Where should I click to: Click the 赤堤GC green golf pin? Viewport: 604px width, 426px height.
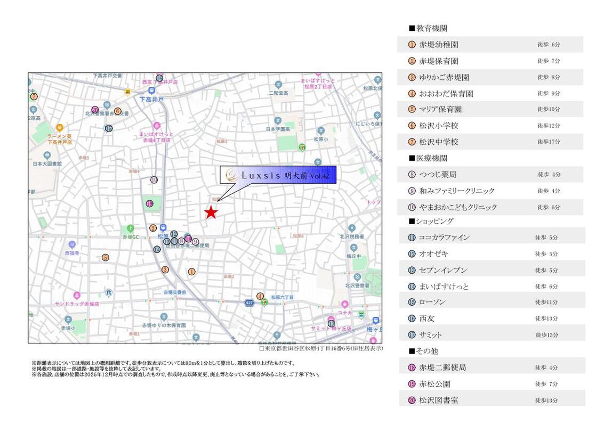click(124, 228)
